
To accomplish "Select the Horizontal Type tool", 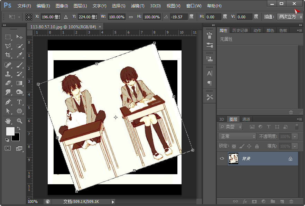I will pyautogui.click(x=19, y=102).
